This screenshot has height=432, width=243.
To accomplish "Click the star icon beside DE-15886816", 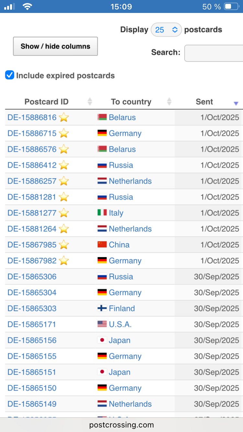I will pos(64,118).
